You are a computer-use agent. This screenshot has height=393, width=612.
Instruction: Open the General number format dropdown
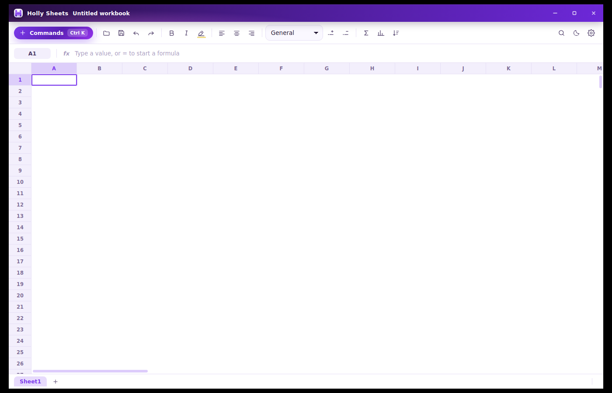tap(294, 33)
